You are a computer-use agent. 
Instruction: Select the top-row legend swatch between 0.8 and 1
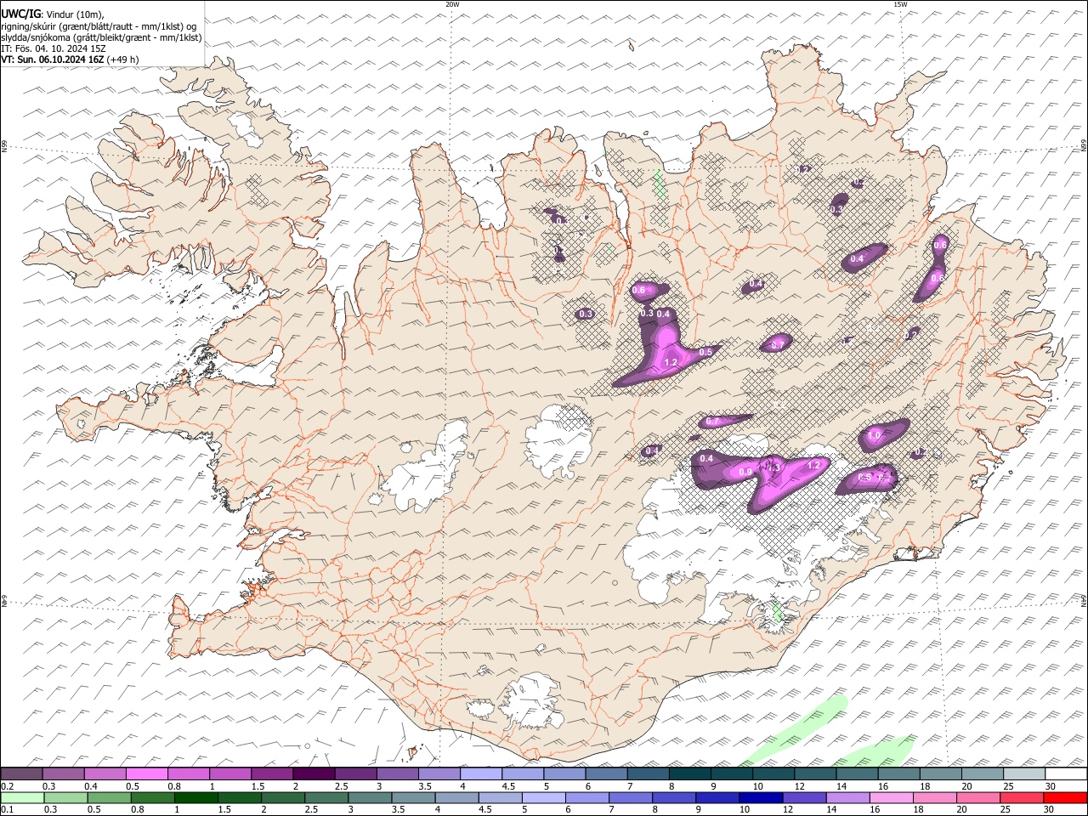189,773
